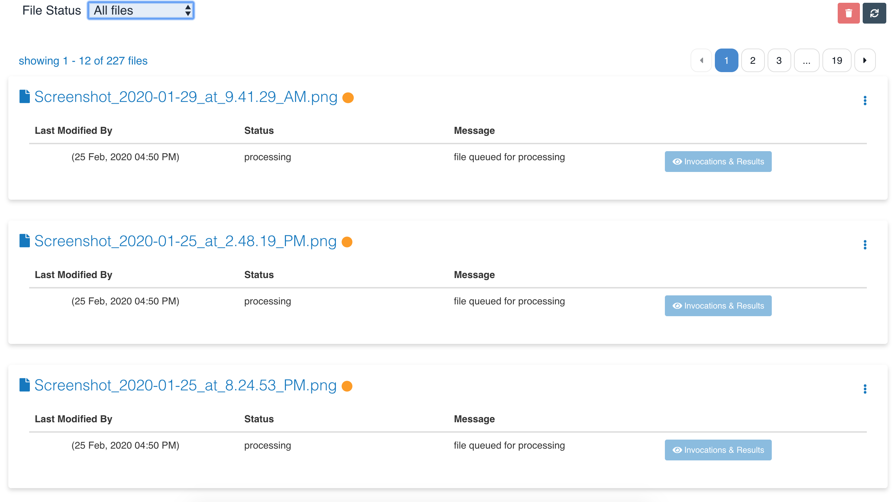Screen dimensions: 896x502
Task: Open options menu for 9.41.29_AM screenshot
Action: click(865, 101)
